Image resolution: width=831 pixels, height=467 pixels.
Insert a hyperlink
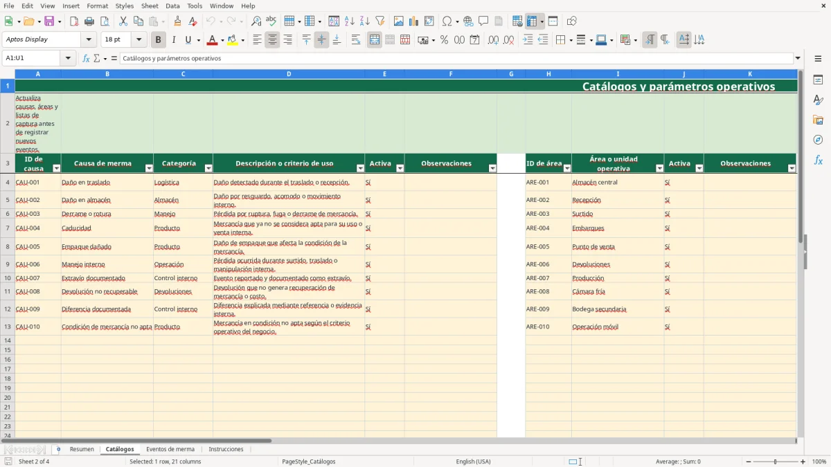click(x=468, y=21)
